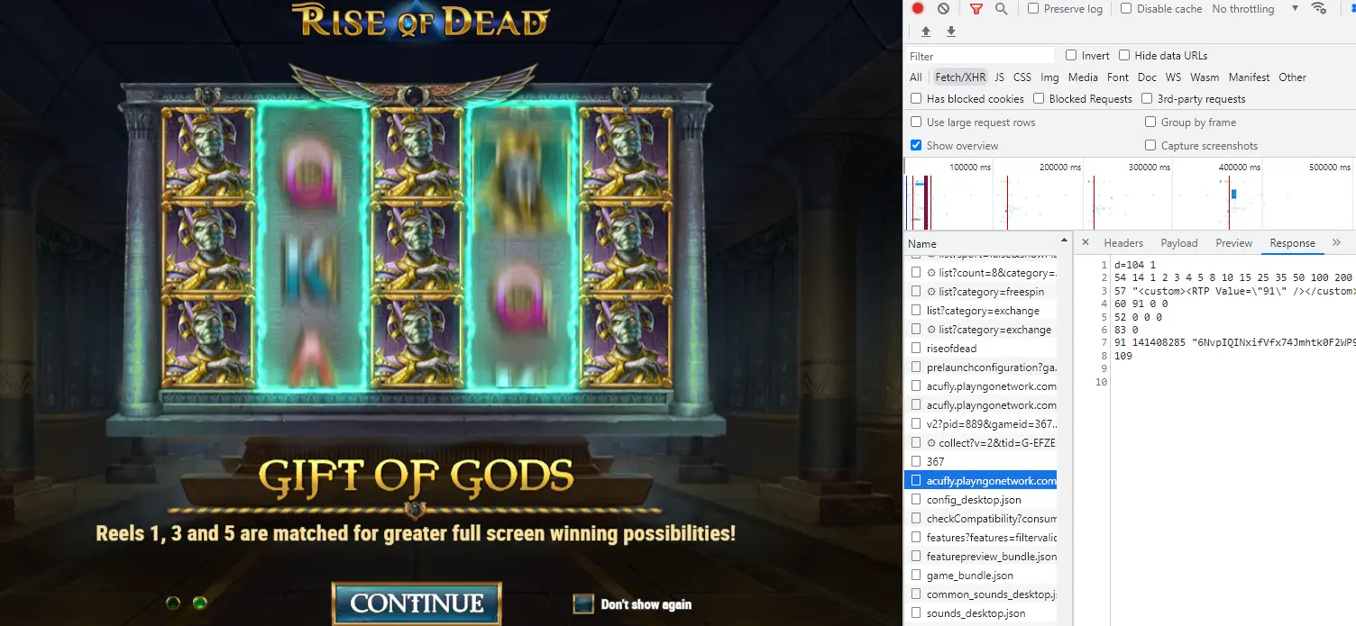Filter requests by Doc
The width and height of the screenshot is (1356, 626).
click(1147, 77)
